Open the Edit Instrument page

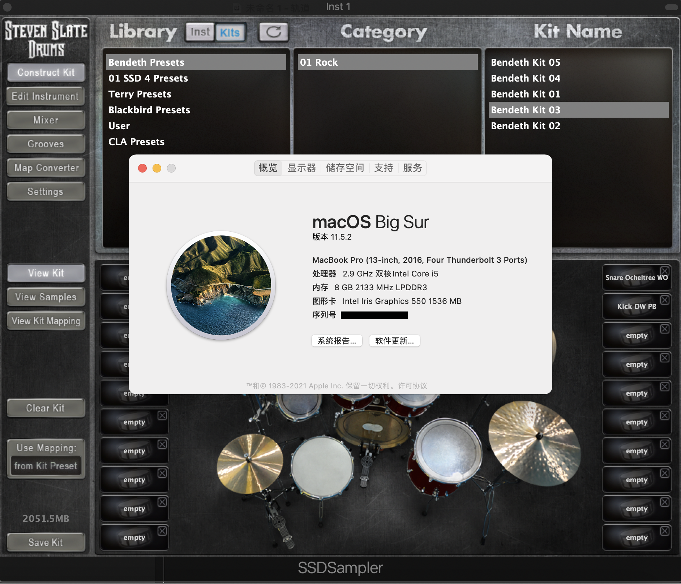[46, 96]
